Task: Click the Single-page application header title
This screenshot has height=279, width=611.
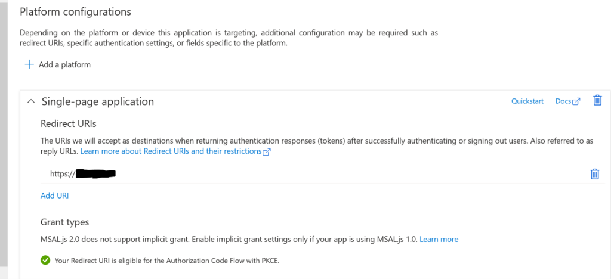Action: (97, 101)
